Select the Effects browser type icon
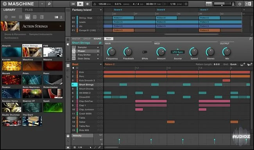This screenshot has width=254, height=150. tap(35, 17)
